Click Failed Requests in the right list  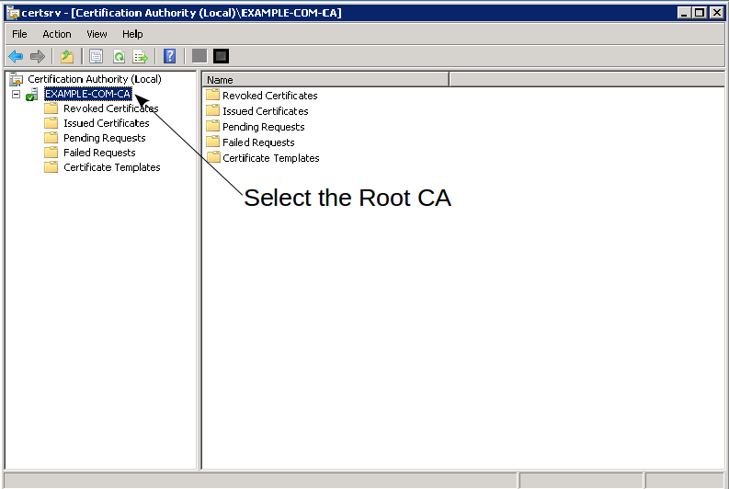pyautogui.click(x=258, y=142)
